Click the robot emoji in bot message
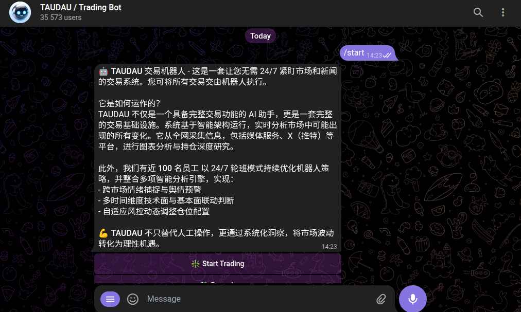The height and width of the screenshot is (312, 521). tap(103, 71)
